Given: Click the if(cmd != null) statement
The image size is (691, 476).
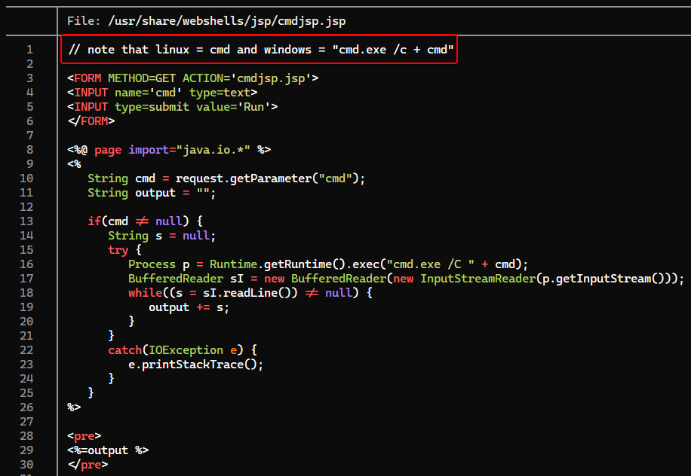Looking at the screenshot, I should [145, 221].
